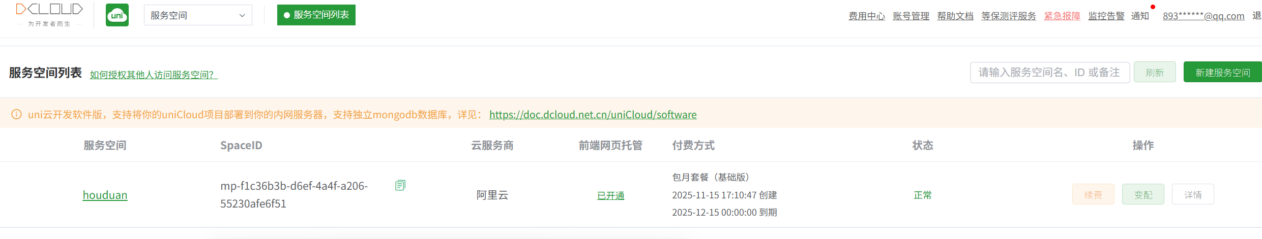Click the account email 893******@qq.com
Viewport: 1262px width, 239px height.
point(1204,16)
